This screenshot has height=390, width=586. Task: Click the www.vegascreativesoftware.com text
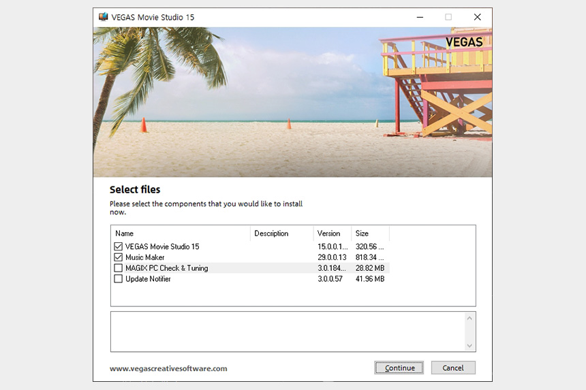168,368
